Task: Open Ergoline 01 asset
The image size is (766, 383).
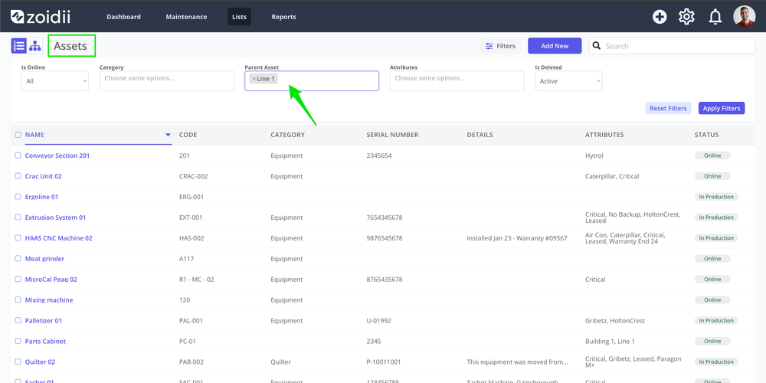Action: (41, 197)
